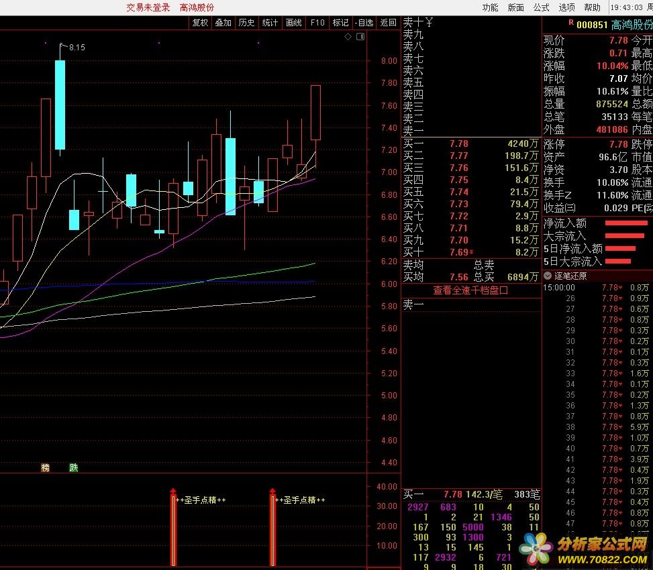Open the -自选 watchlist dropdown
Image resolution: width=653 pixels, height=570 pixels.
pos(364,23)
